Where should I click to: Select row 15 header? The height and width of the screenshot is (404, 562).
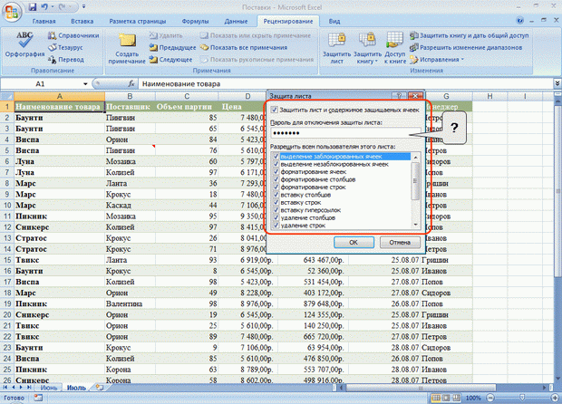tap(7, 260)
